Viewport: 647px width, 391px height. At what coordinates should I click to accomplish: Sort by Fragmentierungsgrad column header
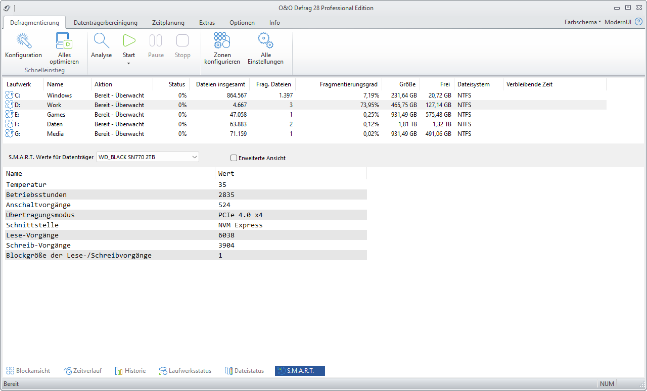click(339, 84)
